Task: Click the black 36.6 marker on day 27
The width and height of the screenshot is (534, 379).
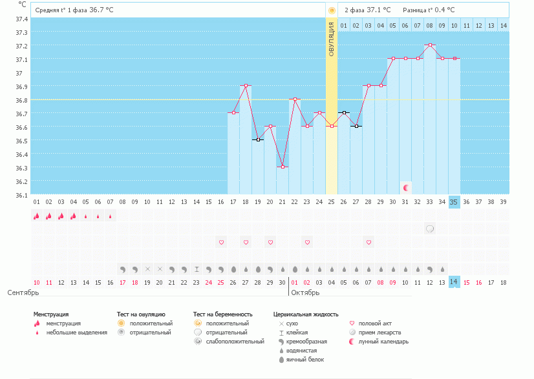Action: [357, 126]
